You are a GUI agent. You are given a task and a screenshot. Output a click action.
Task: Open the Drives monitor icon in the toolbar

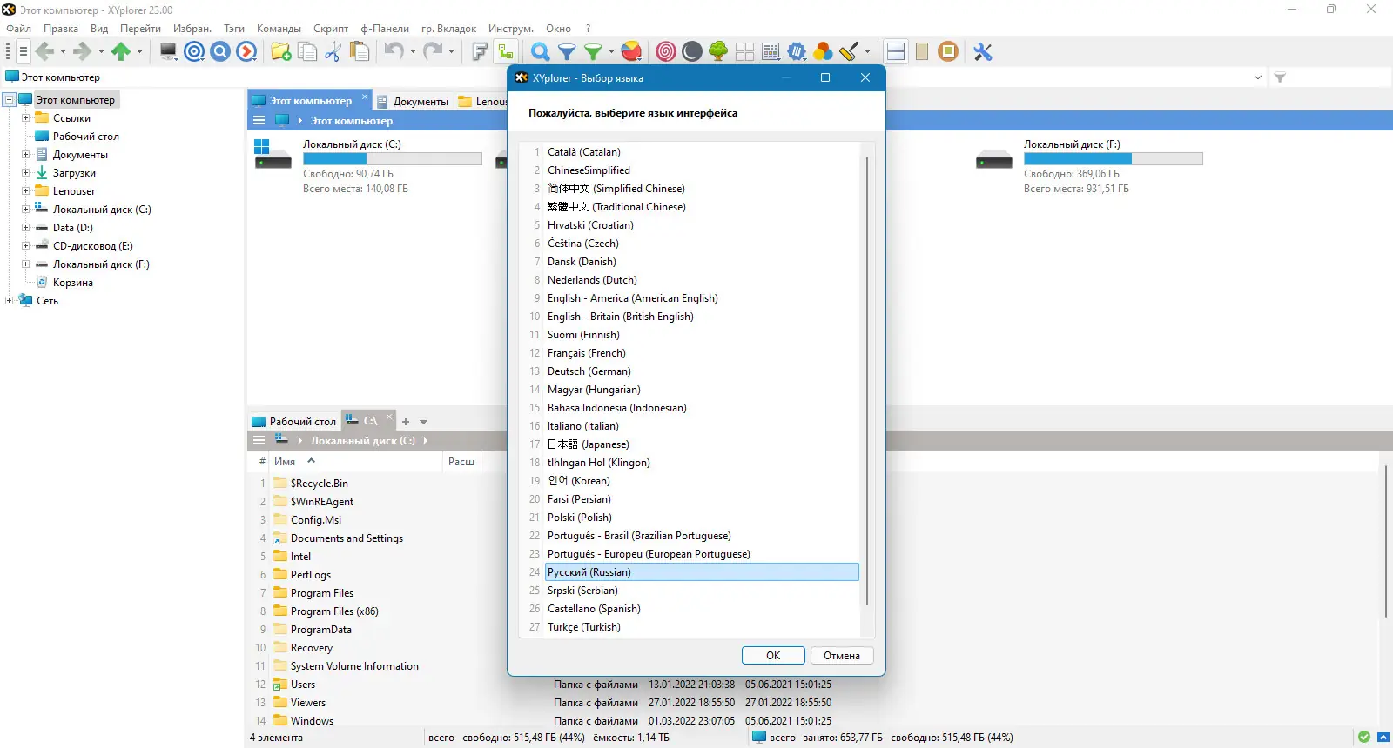coord(169,52)
